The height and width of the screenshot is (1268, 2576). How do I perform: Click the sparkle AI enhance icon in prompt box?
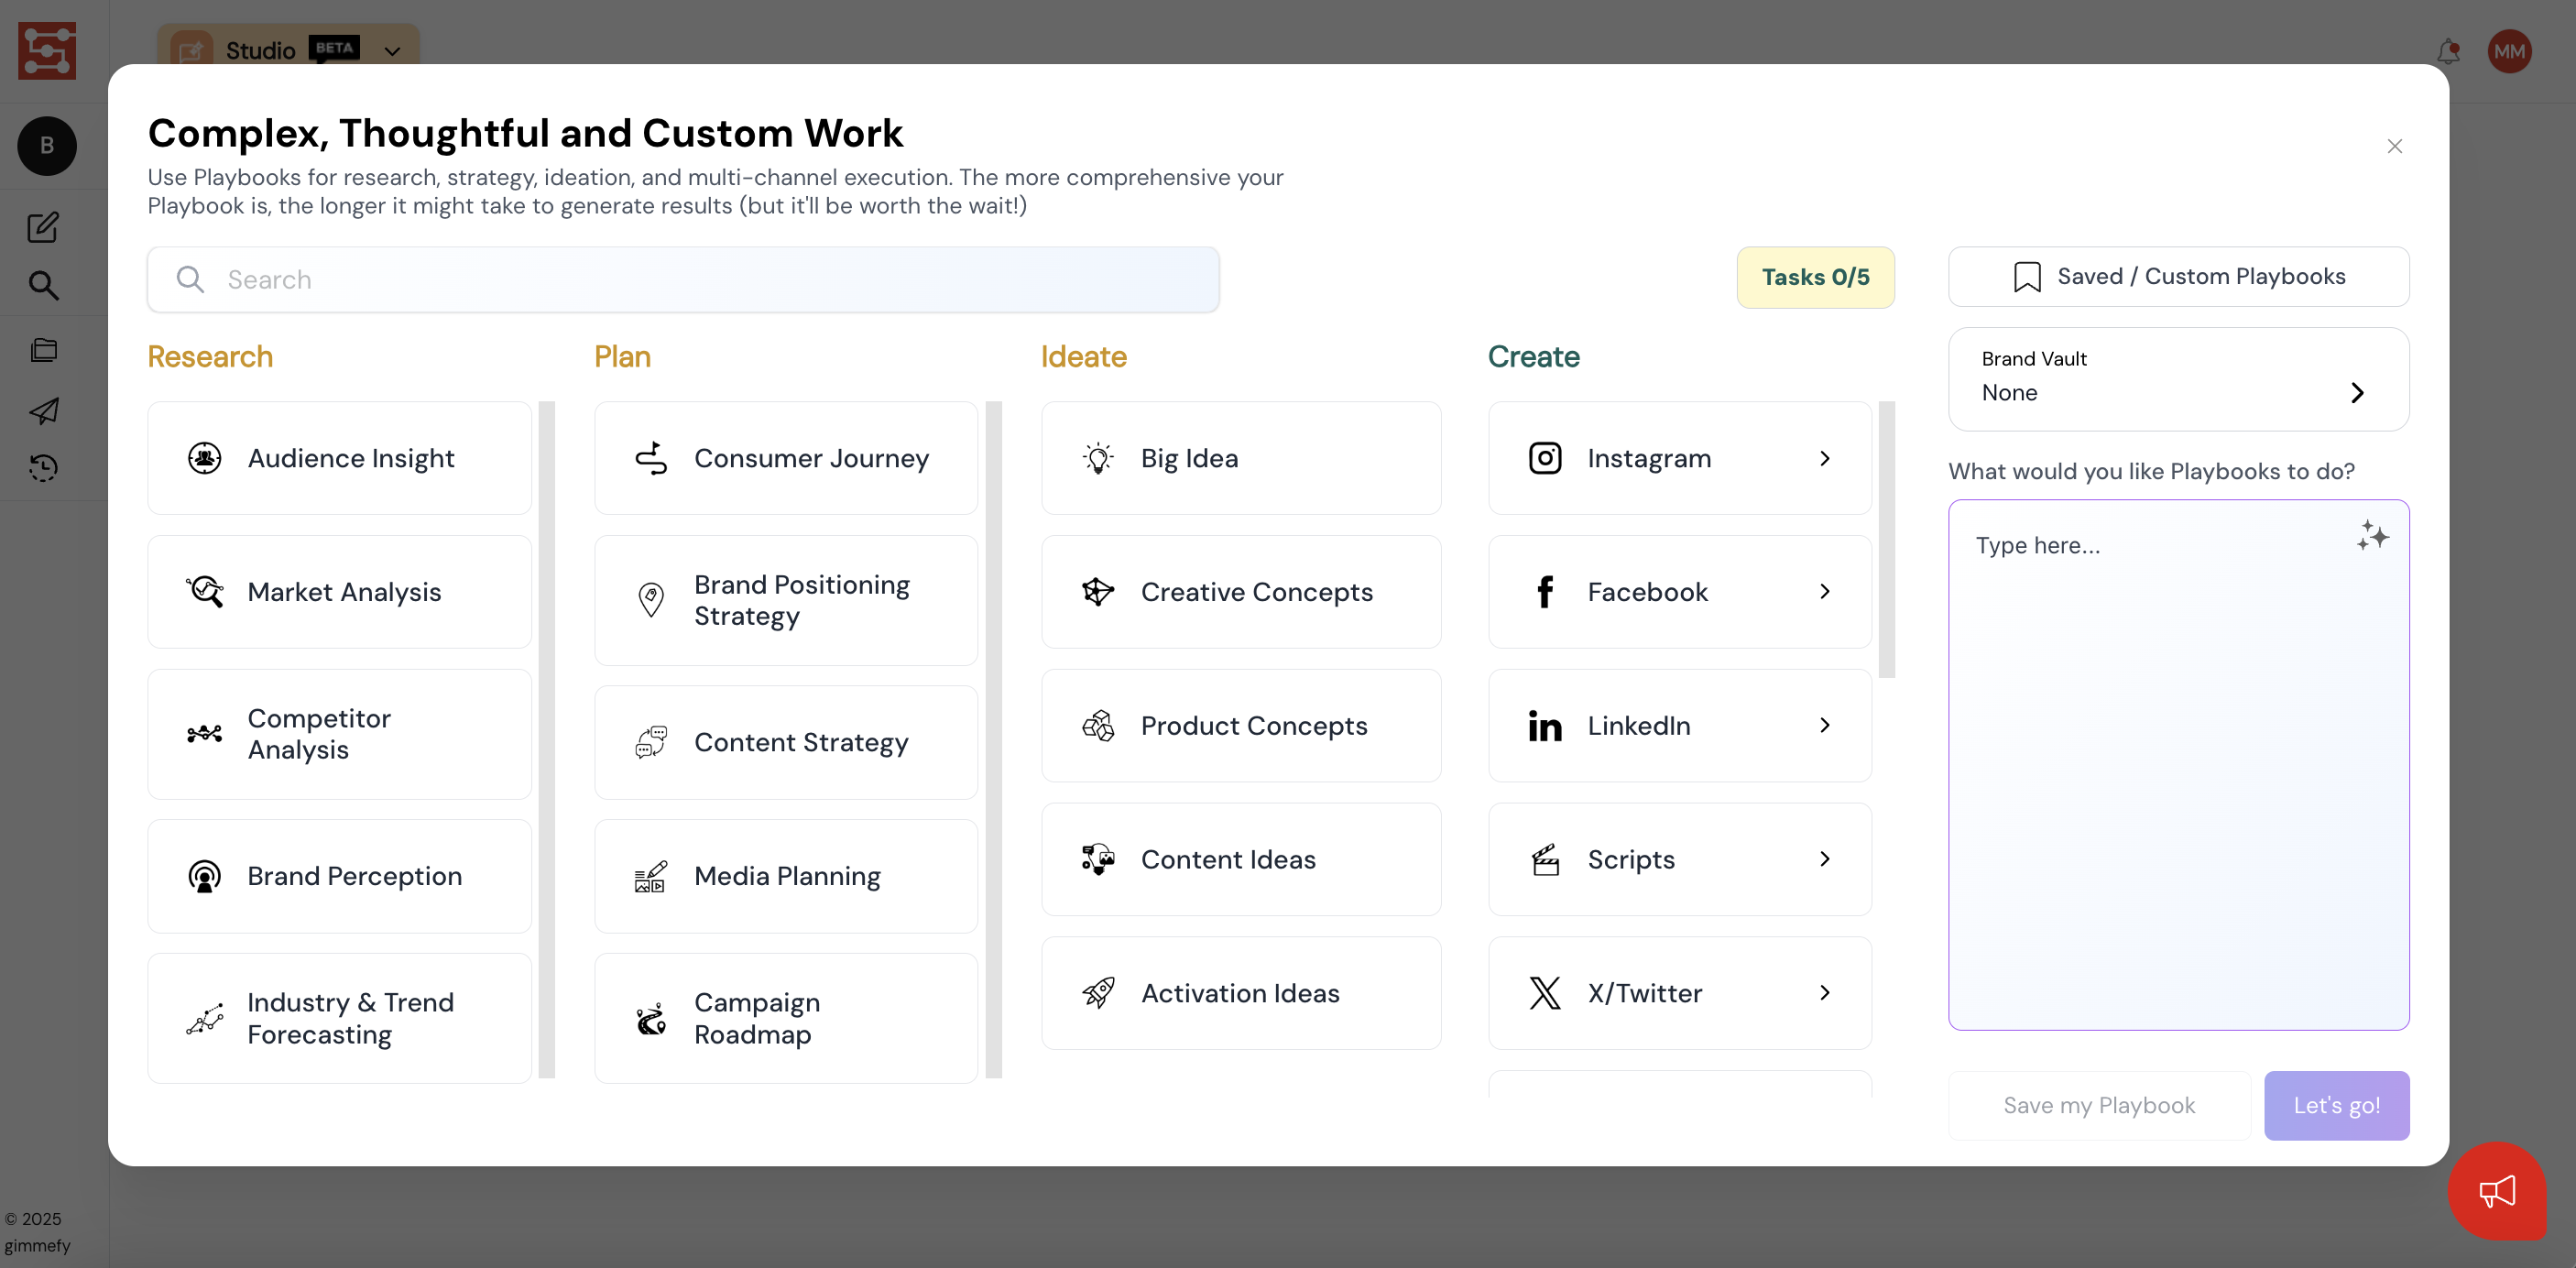[2372, 536]
